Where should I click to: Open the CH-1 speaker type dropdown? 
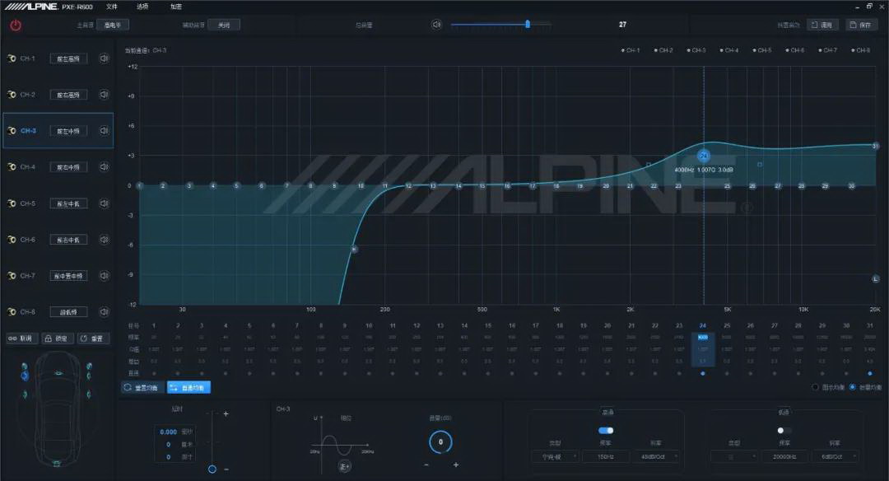click(68, 59)
